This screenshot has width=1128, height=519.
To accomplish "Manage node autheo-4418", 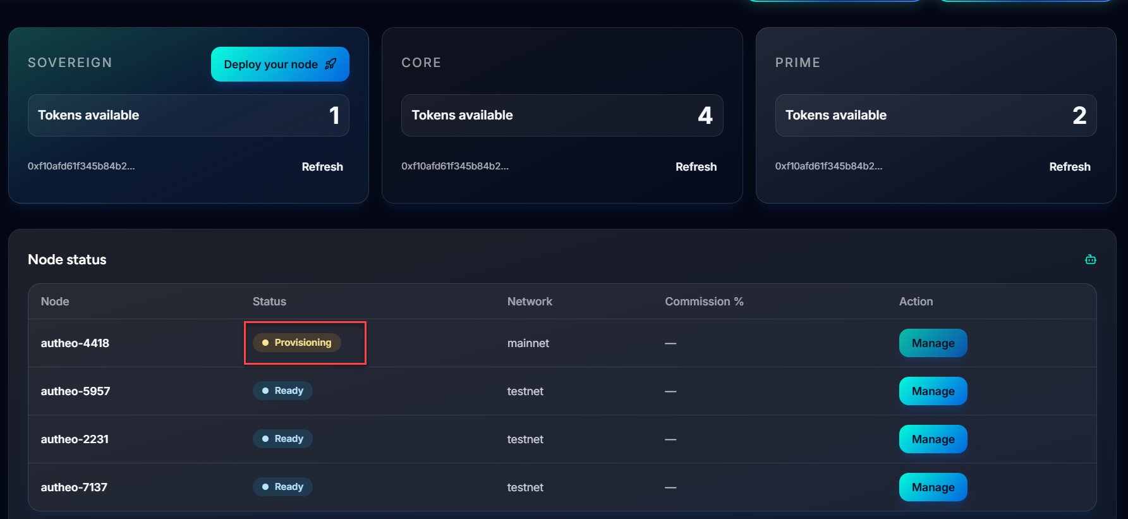I will 933,343.
